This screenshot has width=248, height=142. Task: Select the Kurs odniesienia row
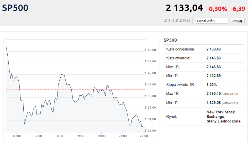click(204, 49)
